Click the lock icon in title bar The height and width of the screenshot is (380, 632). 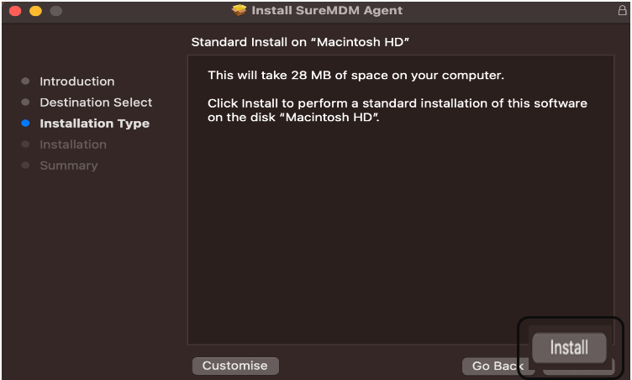coord(622,10)
